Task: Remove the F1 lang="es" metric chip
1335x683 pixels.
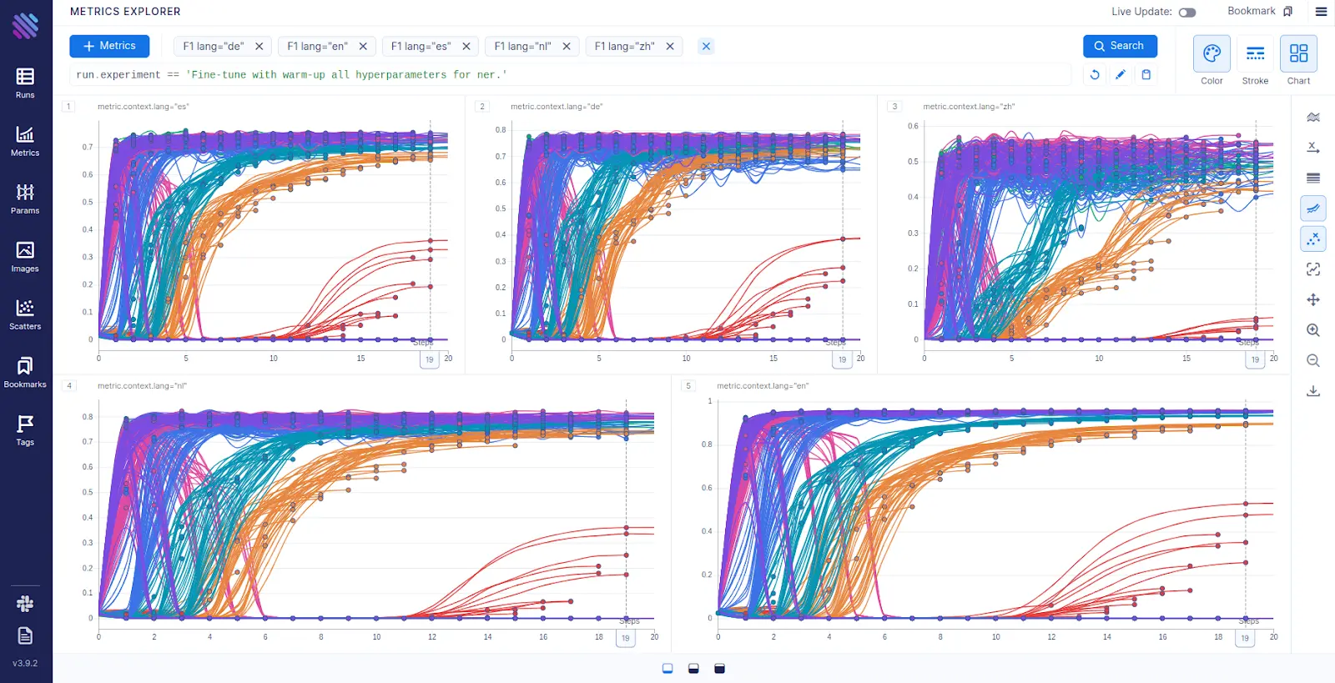Action: pyautogui.click(x=466, y=47)
